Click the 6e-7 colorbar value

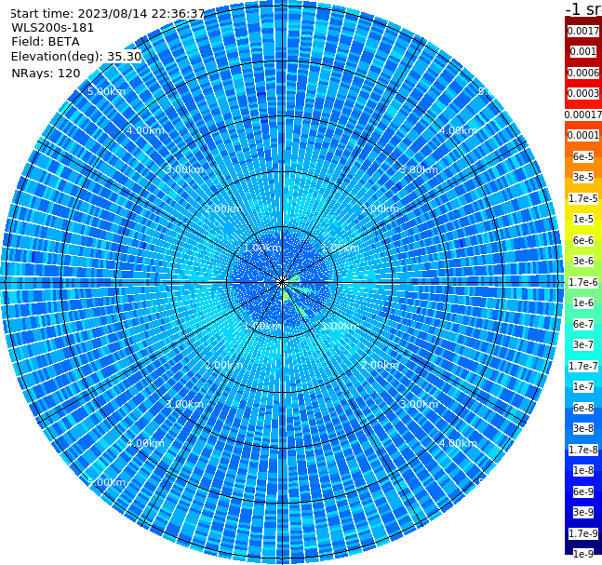click(583, 324)
